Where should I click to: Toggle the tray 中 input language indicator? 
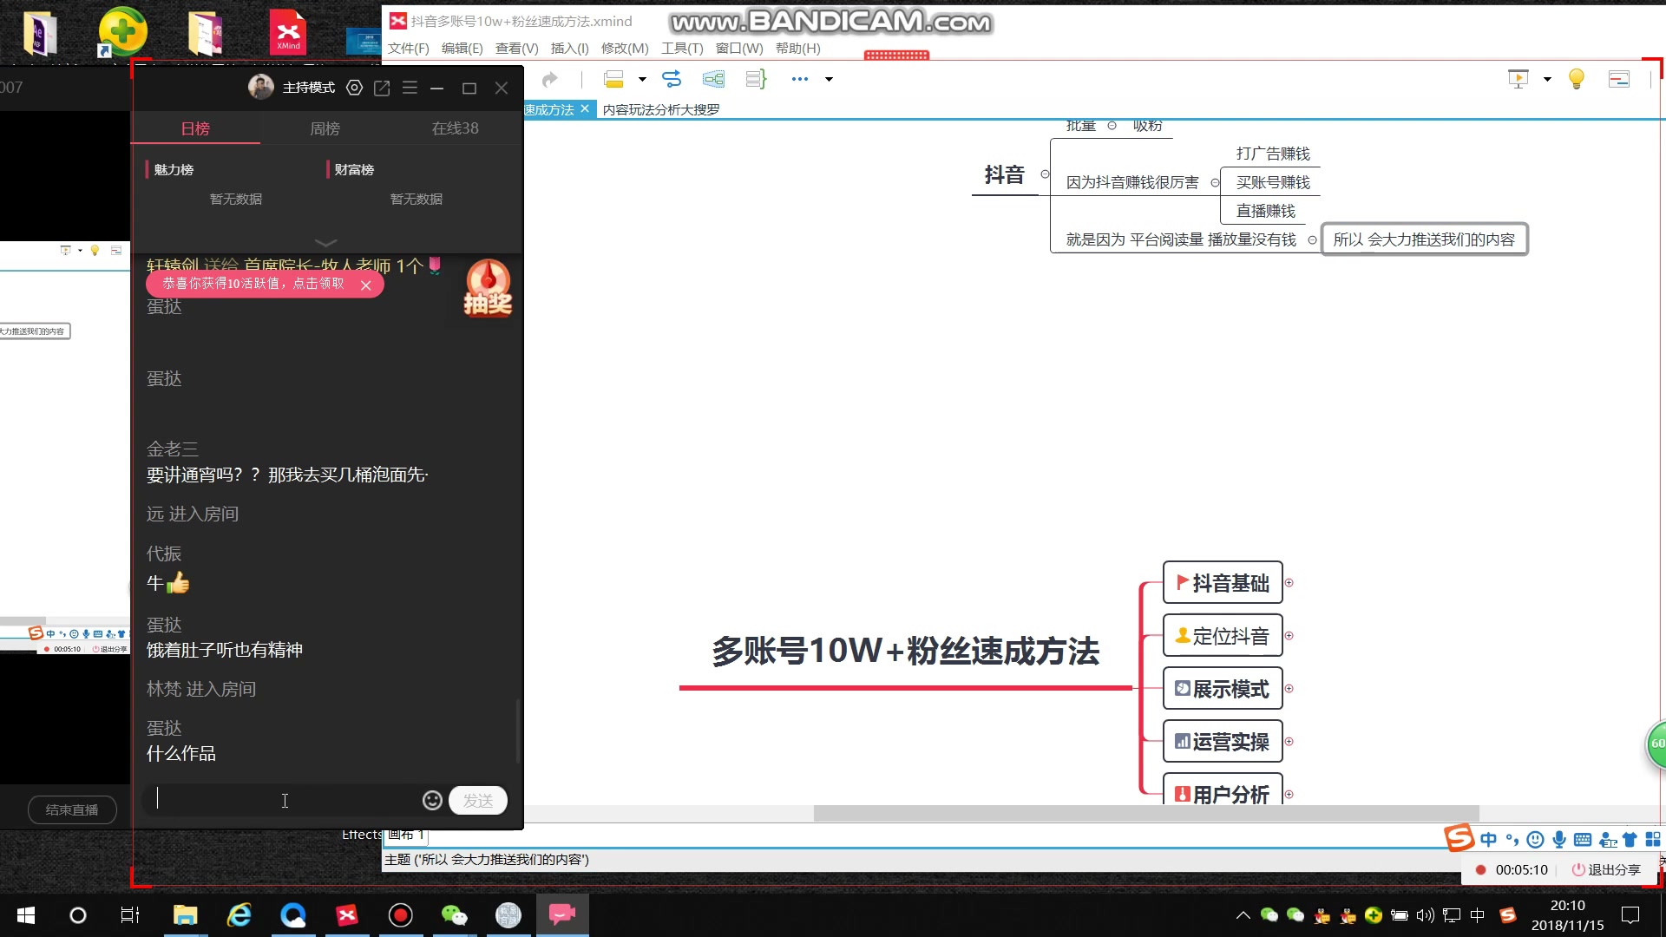point(1478,915)
